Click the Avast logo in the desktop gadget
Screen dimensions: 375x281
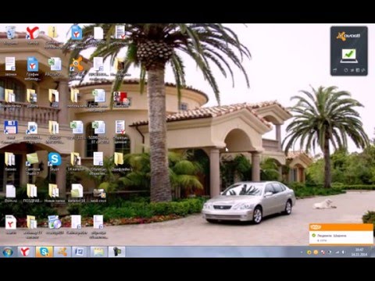point(348,36)
